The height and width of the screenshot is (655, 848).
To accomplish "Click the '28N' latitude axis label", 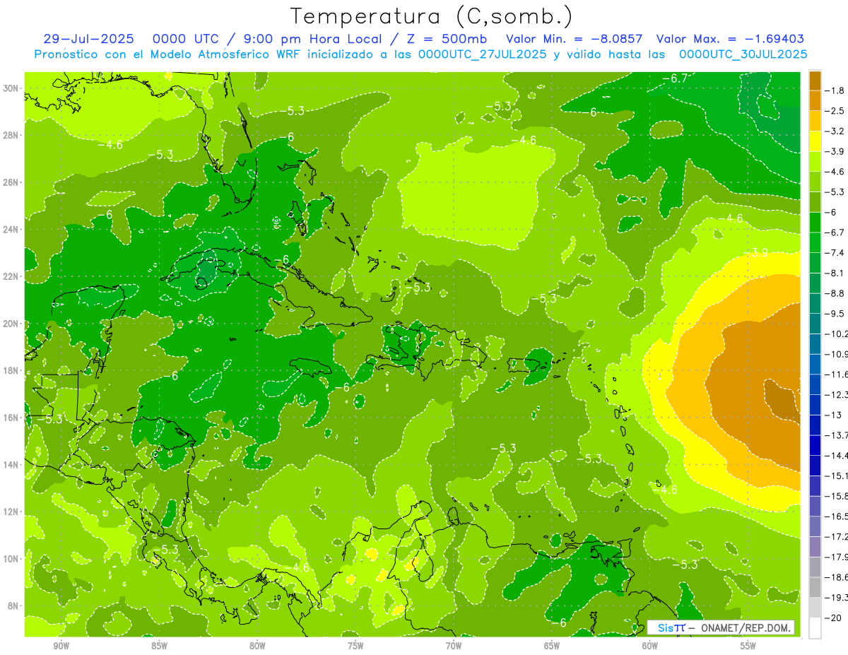I will (12, 135).
